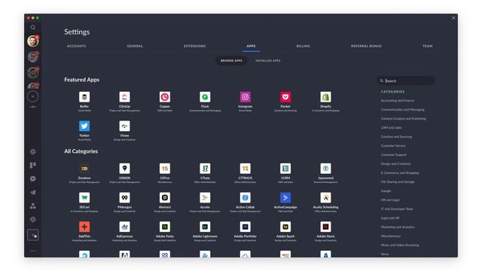The height and width of the screenshot is (271, 482).
Task: Select File Sharing and Storage category
Action: pyautogui.click(x=398, y=182)
